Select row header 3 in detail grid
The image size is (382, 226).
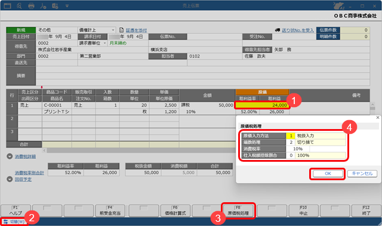point(12,134)
